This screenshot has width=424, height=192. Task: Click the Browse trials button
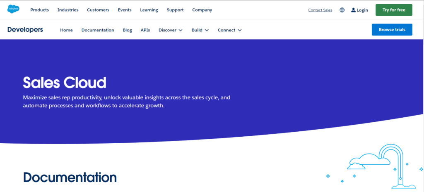pyautogui.click(x=392, y=30)
